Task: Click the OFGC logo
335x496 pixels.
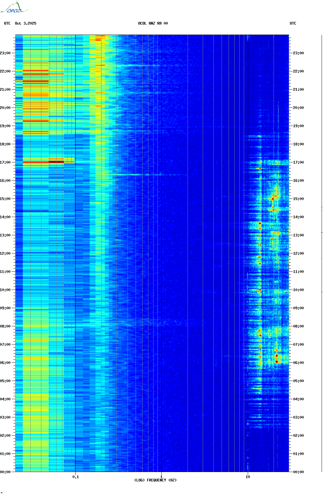Action: click(x=14, y=8)
